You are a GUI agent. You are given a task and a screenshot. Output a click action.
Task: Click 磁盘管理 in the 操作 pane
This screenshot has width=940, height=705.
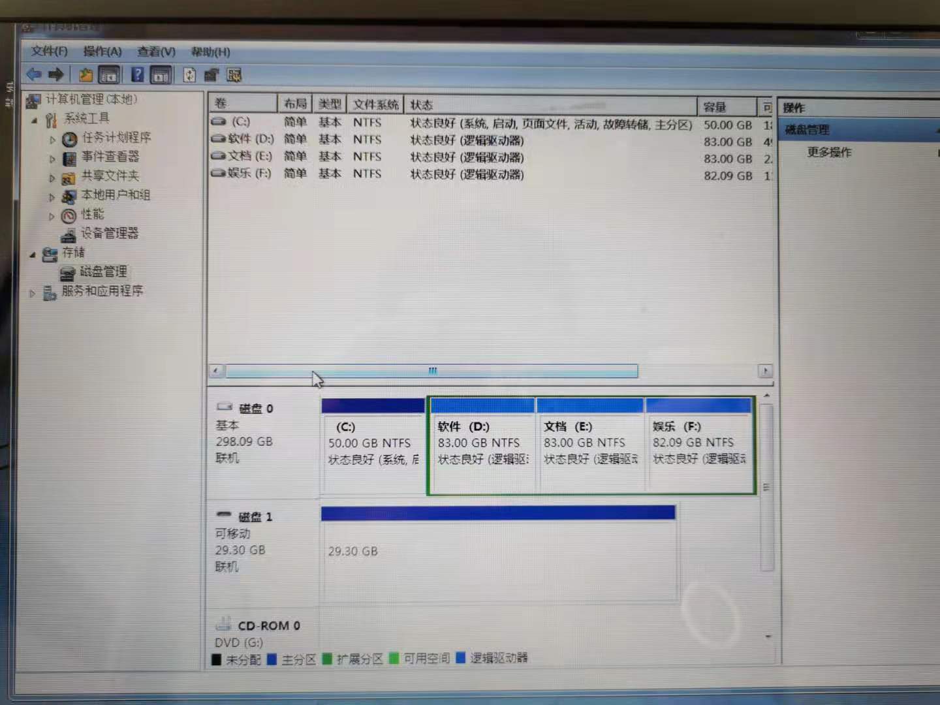point(807,129)
